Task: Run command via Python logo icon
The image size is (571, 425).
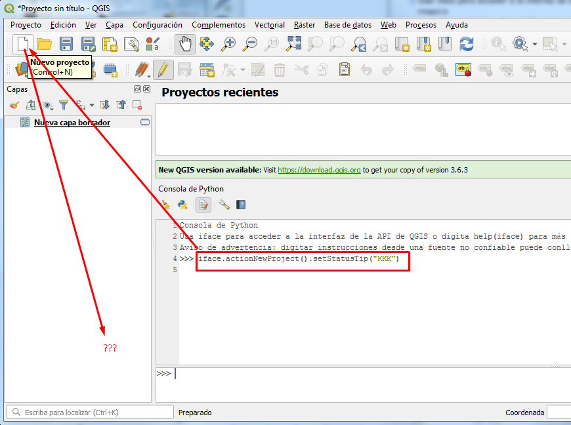Action: pyautogui.click(x=182, y=205)
